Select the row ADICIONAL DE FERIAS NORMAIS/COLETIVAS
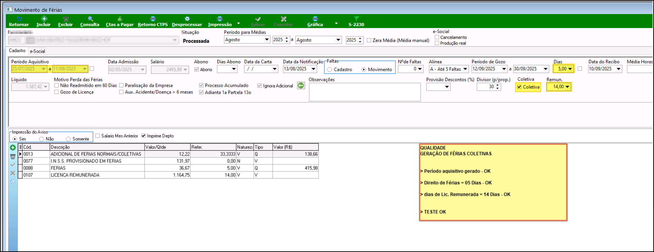This screenshot has width=654, height=252. click(x=168, y=154)
